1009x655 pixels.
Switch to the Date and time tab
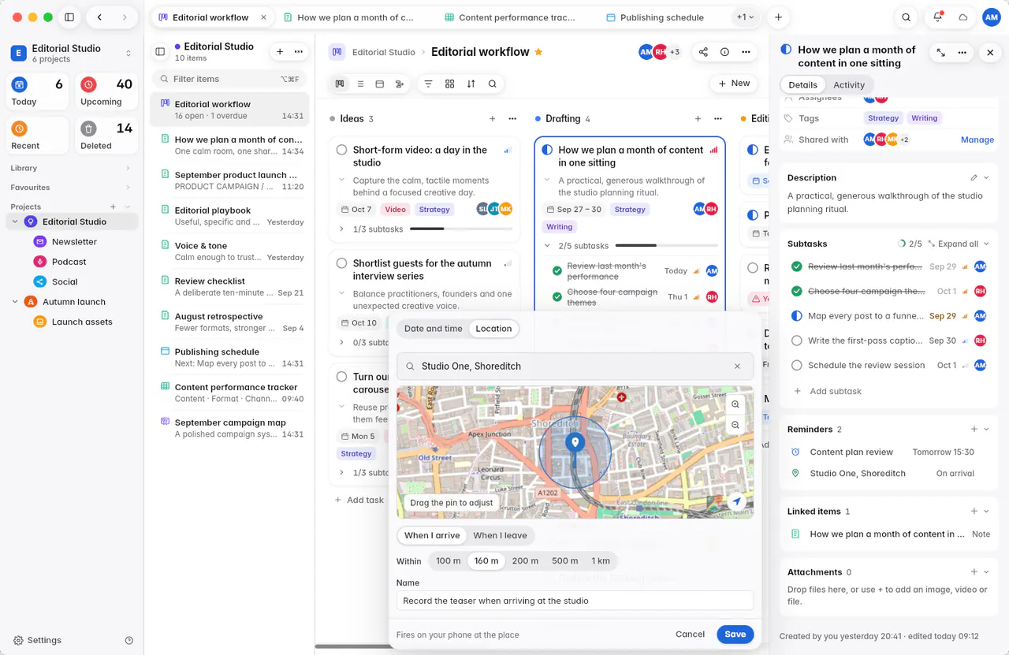point(433,329)
